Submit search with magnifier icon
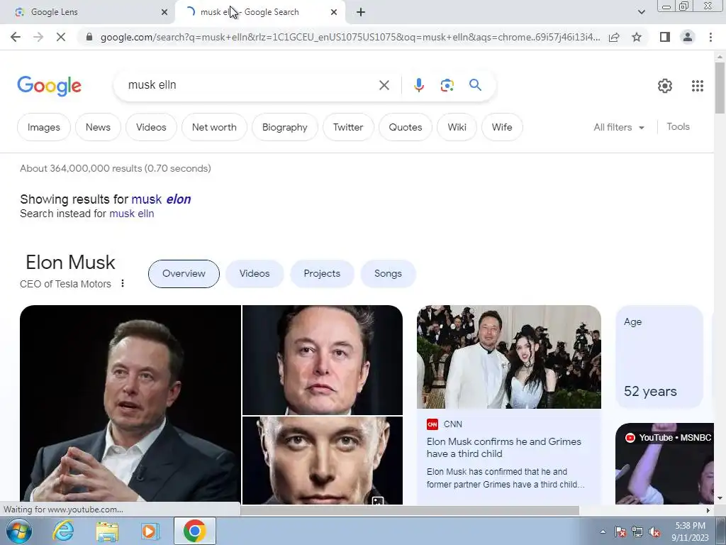 (x=475, y=85)
